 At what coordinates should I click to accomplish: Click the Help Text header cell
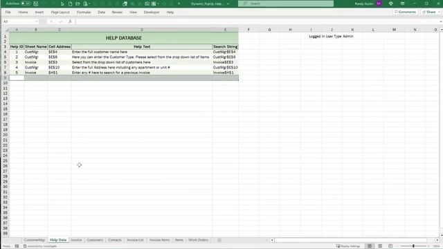142,46
